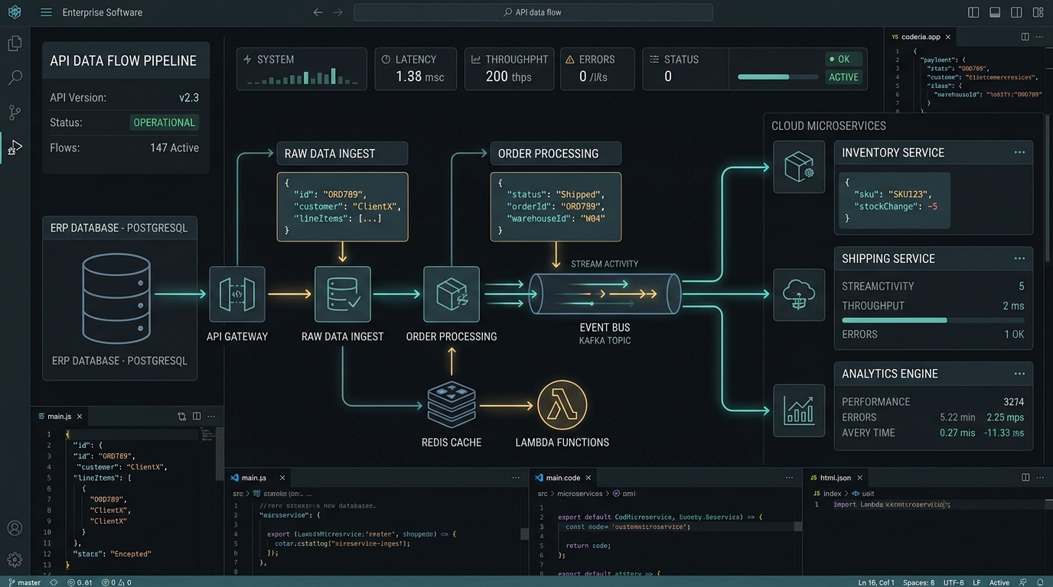Open Analytics Engine more options menu
Viewport: 1053px width, 587px height.
pos(1019,374)
